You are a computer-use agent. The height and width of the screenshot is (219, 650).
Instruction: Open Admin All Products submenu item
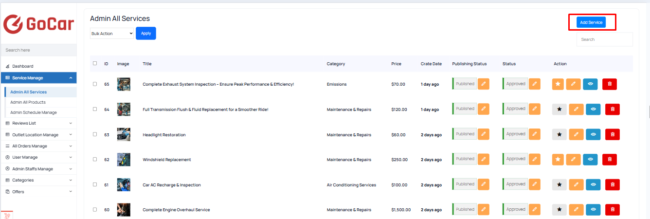(28, 102)
